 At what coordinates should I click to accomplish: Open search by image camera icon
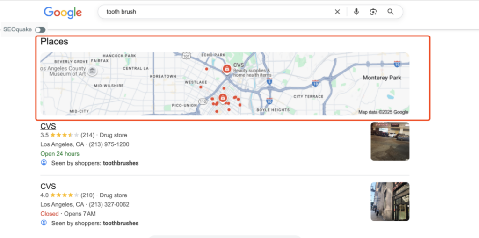[x=373, y=12]
